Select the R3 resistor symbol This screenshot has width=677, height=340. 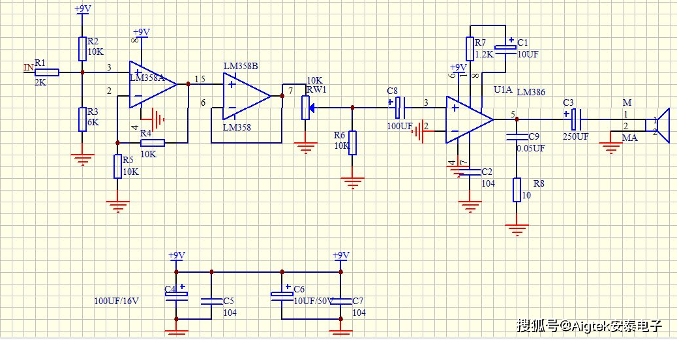pyautogui.click(x=82, y=119)
